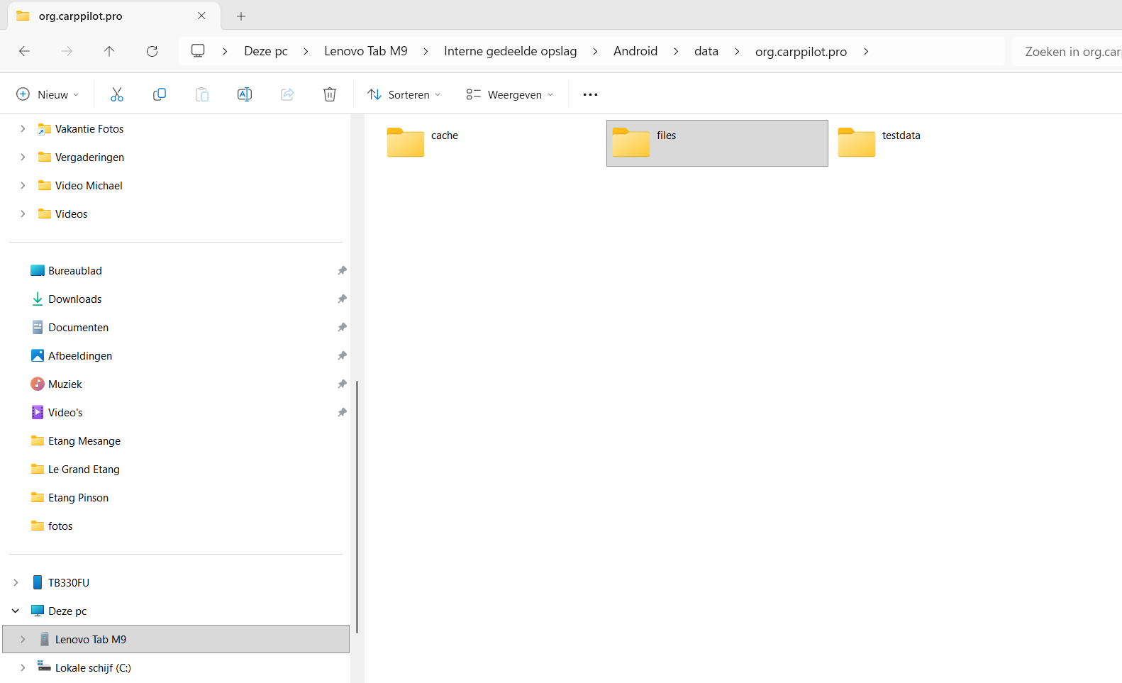The height and width of the screenshot is (683, 1122).
Task: Click Interne gedeelde opslag breadcrumb
Action: point(510,51)
